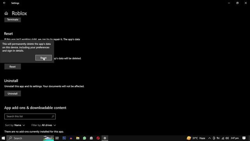Image resolution: width=250 pixels, height=141 pixels.
Task: Restore down the Settings window
Action: pyautogui.click(x=237, y=3)
